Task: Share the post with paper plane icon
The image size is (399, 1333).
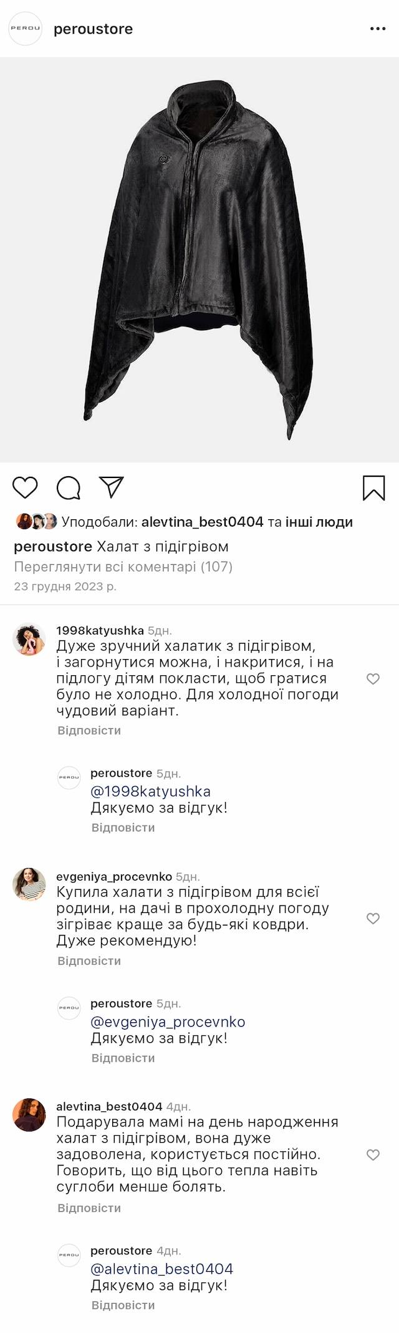Action: [x=112, y=487]
